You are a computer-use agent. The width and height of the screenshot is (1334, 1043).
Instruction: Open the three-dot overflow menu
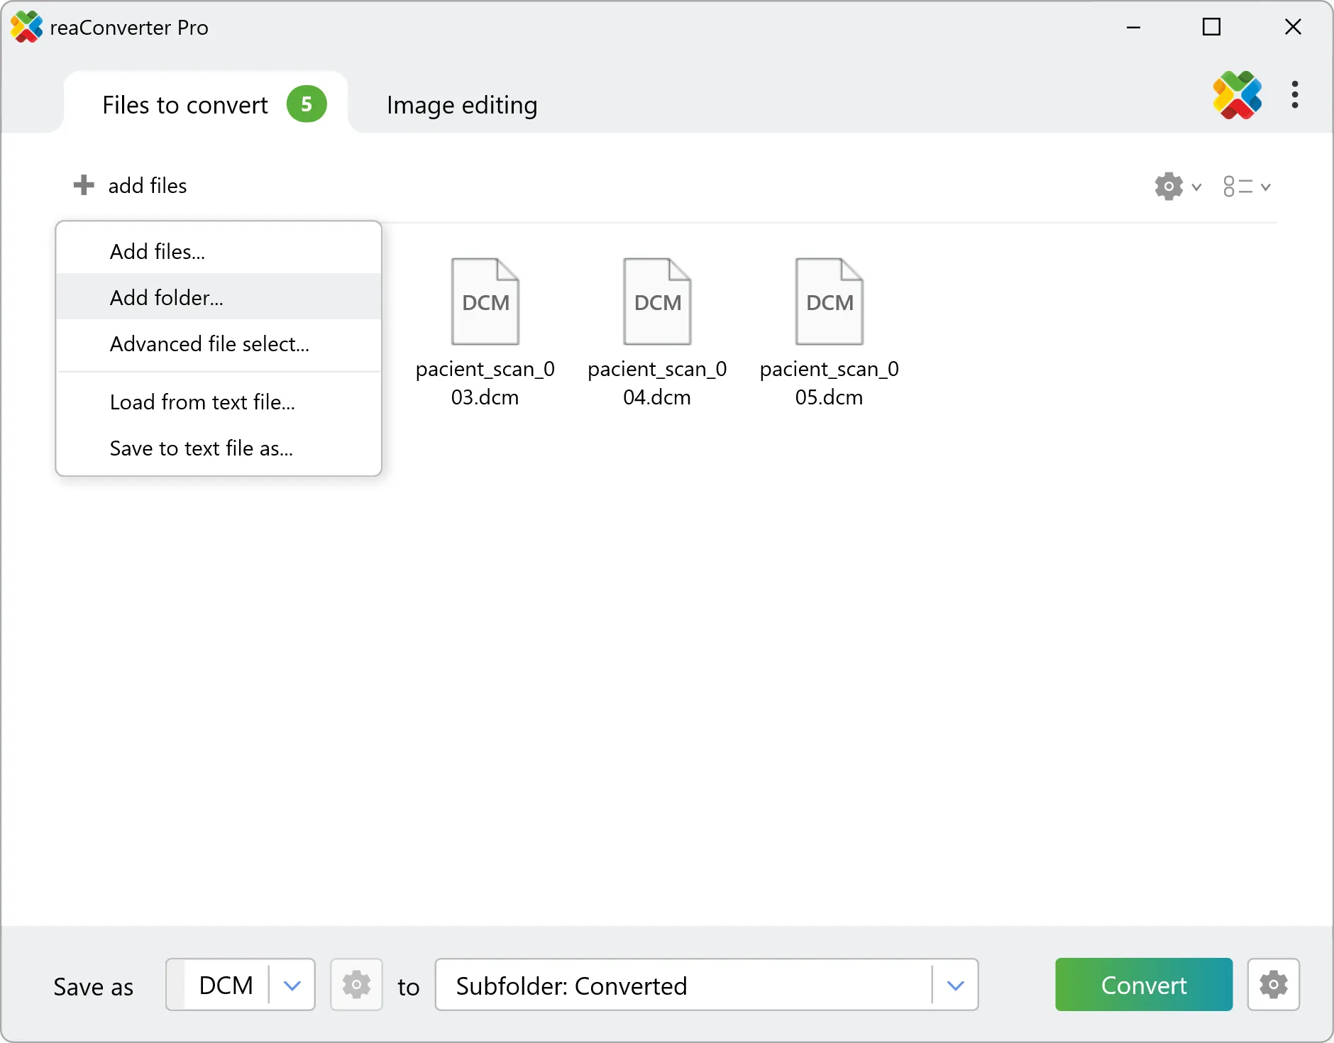coord(1295,96)
